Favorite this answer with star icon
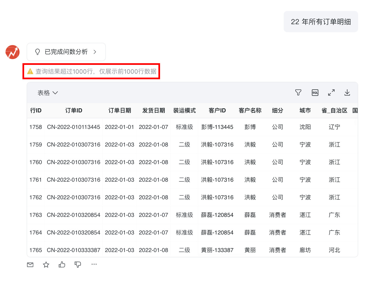 (x=46, y=265)
